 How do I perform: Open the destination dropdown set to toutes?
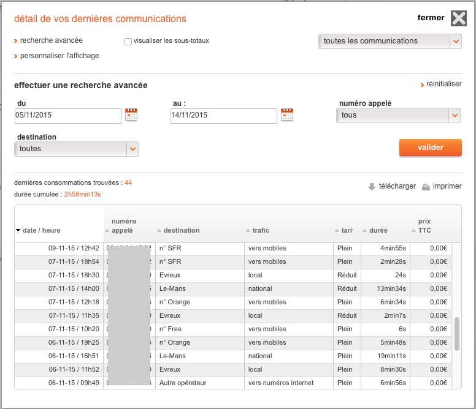76,149
